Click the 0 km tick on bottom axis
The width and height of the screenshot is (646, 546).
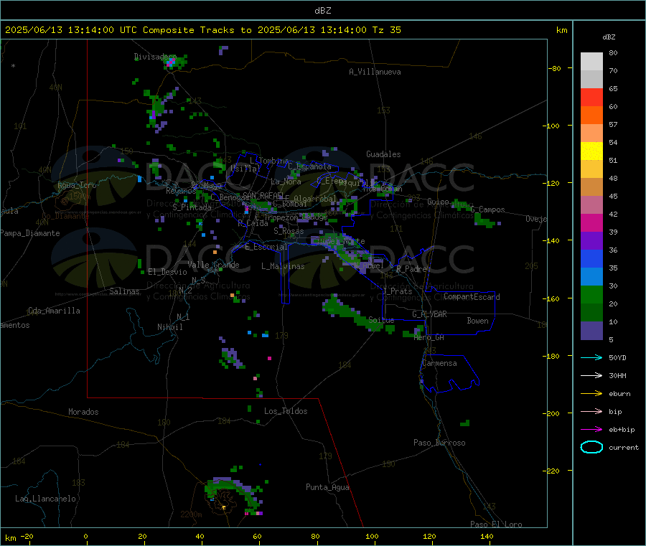point(85,536)
